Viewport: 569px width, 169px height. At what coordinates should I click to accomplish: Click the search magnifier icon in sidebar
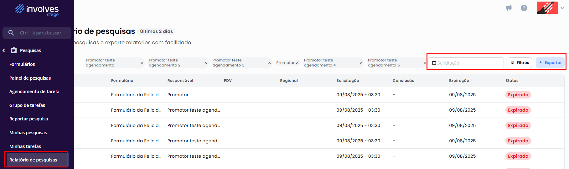click(11, 33)
